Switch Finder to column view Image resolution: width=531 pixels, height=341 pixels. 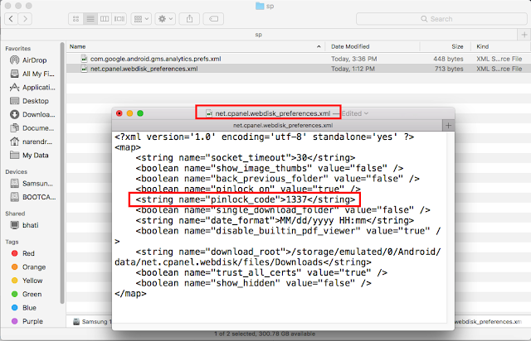point(105,19)
